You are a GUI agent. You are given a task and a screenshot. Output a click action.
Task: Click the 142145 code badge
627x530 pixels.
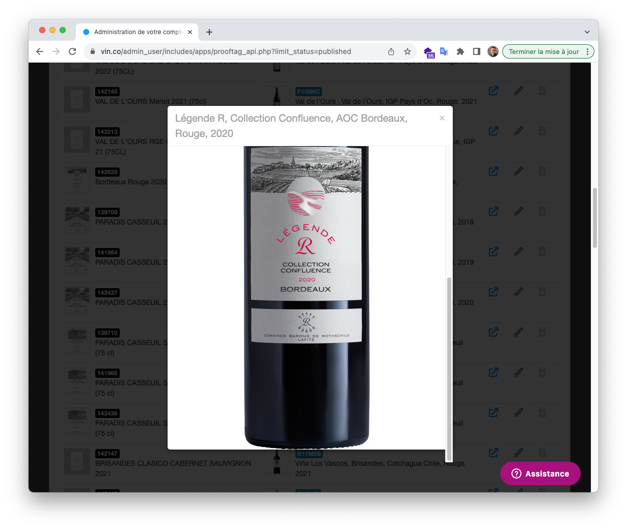coord(107,92)
